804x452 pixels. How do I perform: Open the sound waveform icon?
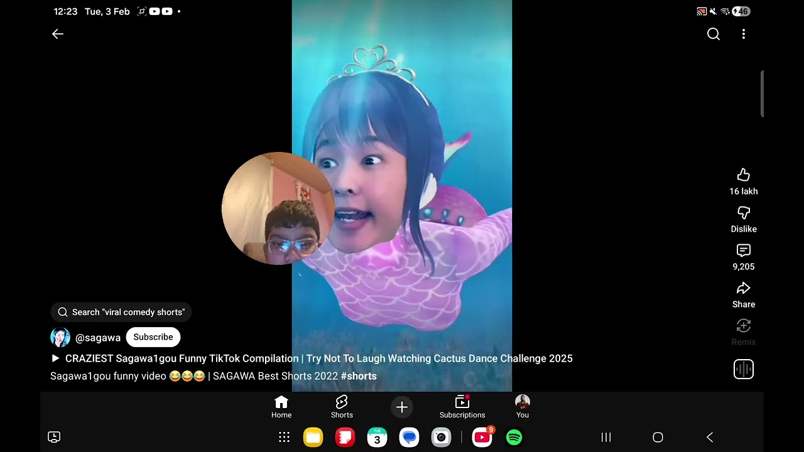pyautogui.click(x=744, y=369)
